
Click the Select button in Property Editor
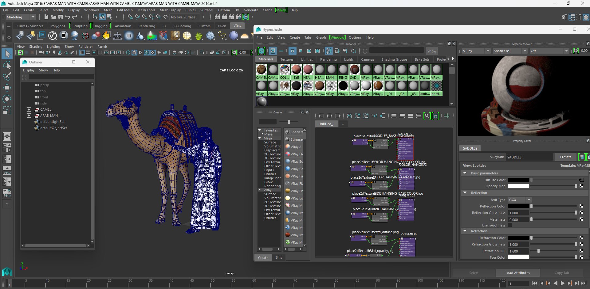click(474, 273)
